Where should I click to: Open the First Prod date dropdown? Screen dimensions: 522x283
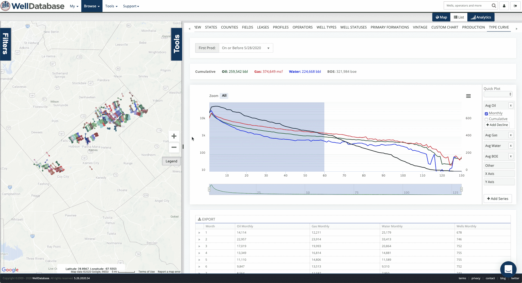(x=246, y=48)
